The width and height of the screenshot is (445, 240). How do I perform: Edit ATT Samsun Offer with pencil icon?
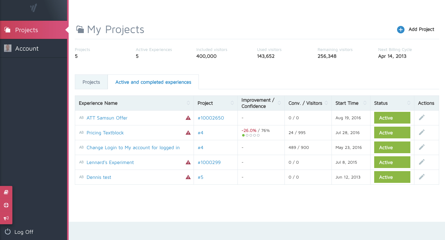click(422, 117)
